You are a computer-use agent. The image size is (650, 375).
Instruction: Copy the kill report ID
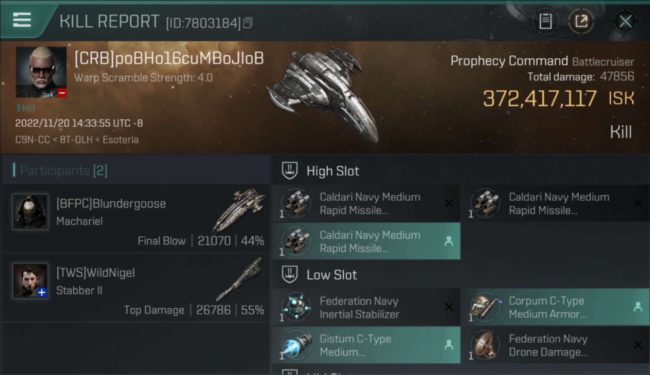coord(248,22)
